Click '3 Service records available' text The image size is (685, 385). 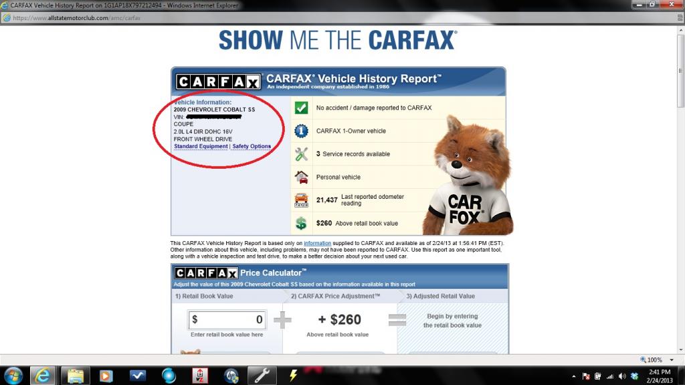point(353,154)
